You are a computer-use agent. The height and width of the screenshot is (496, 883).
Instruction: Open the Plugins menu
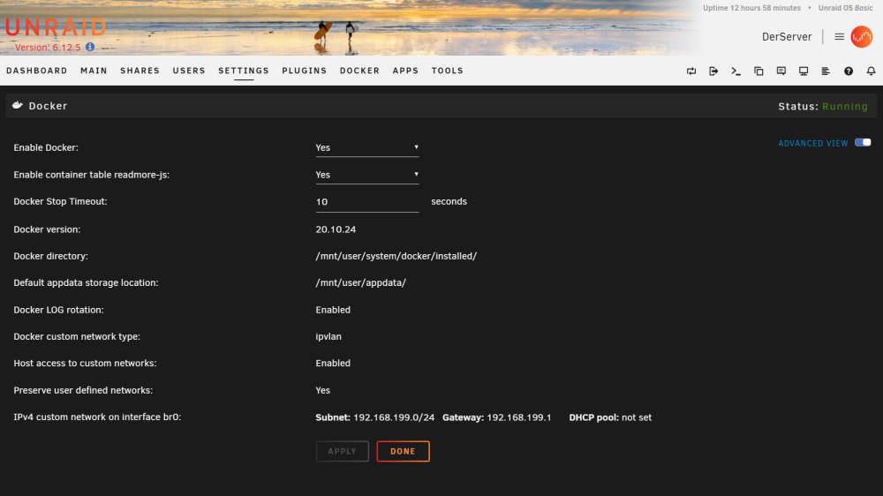tap(304, 71)
